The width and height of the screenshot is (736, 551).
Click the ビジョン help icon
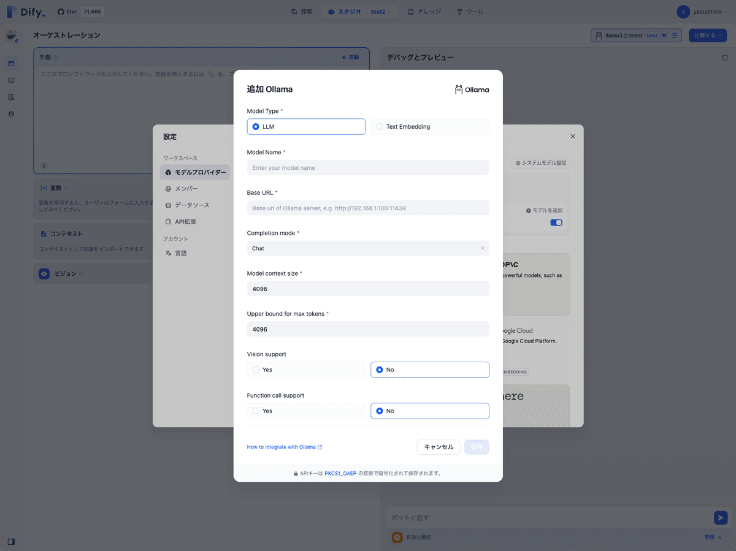(81, 274)
